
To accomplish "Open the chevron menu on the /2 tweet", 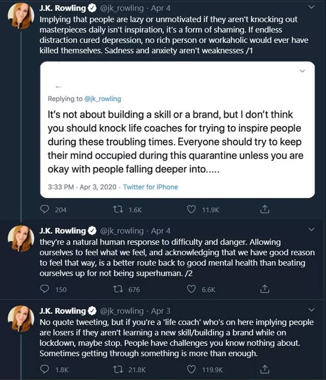I will point(312,231).
